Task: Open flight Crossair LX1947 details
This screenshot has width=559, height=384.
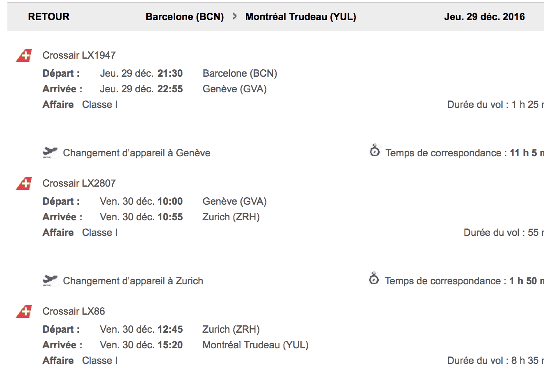Action: pyautogui.click(x=79, y=55)
